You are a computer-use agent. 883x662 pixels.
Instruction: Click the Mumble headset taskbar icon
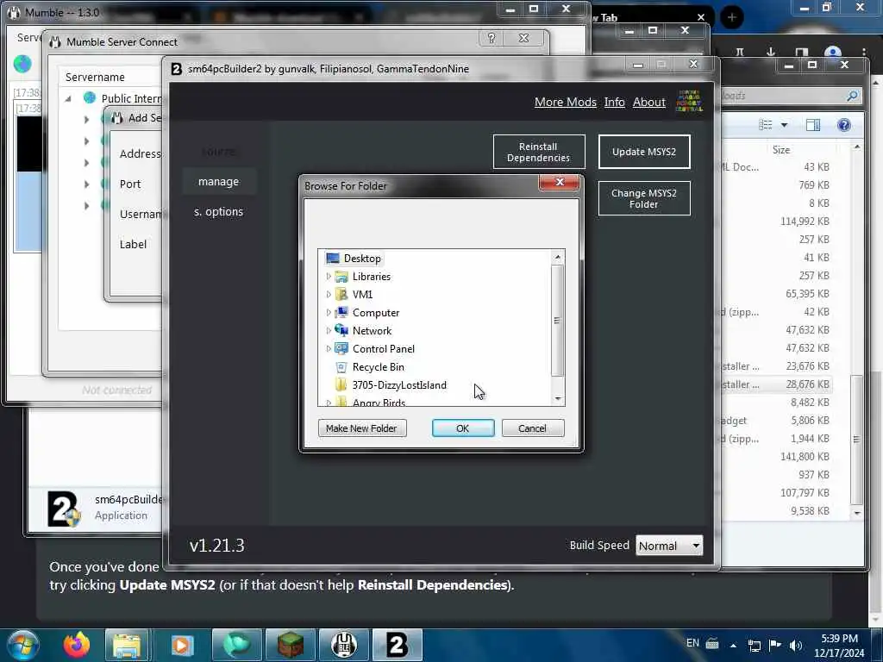point(344,645)
